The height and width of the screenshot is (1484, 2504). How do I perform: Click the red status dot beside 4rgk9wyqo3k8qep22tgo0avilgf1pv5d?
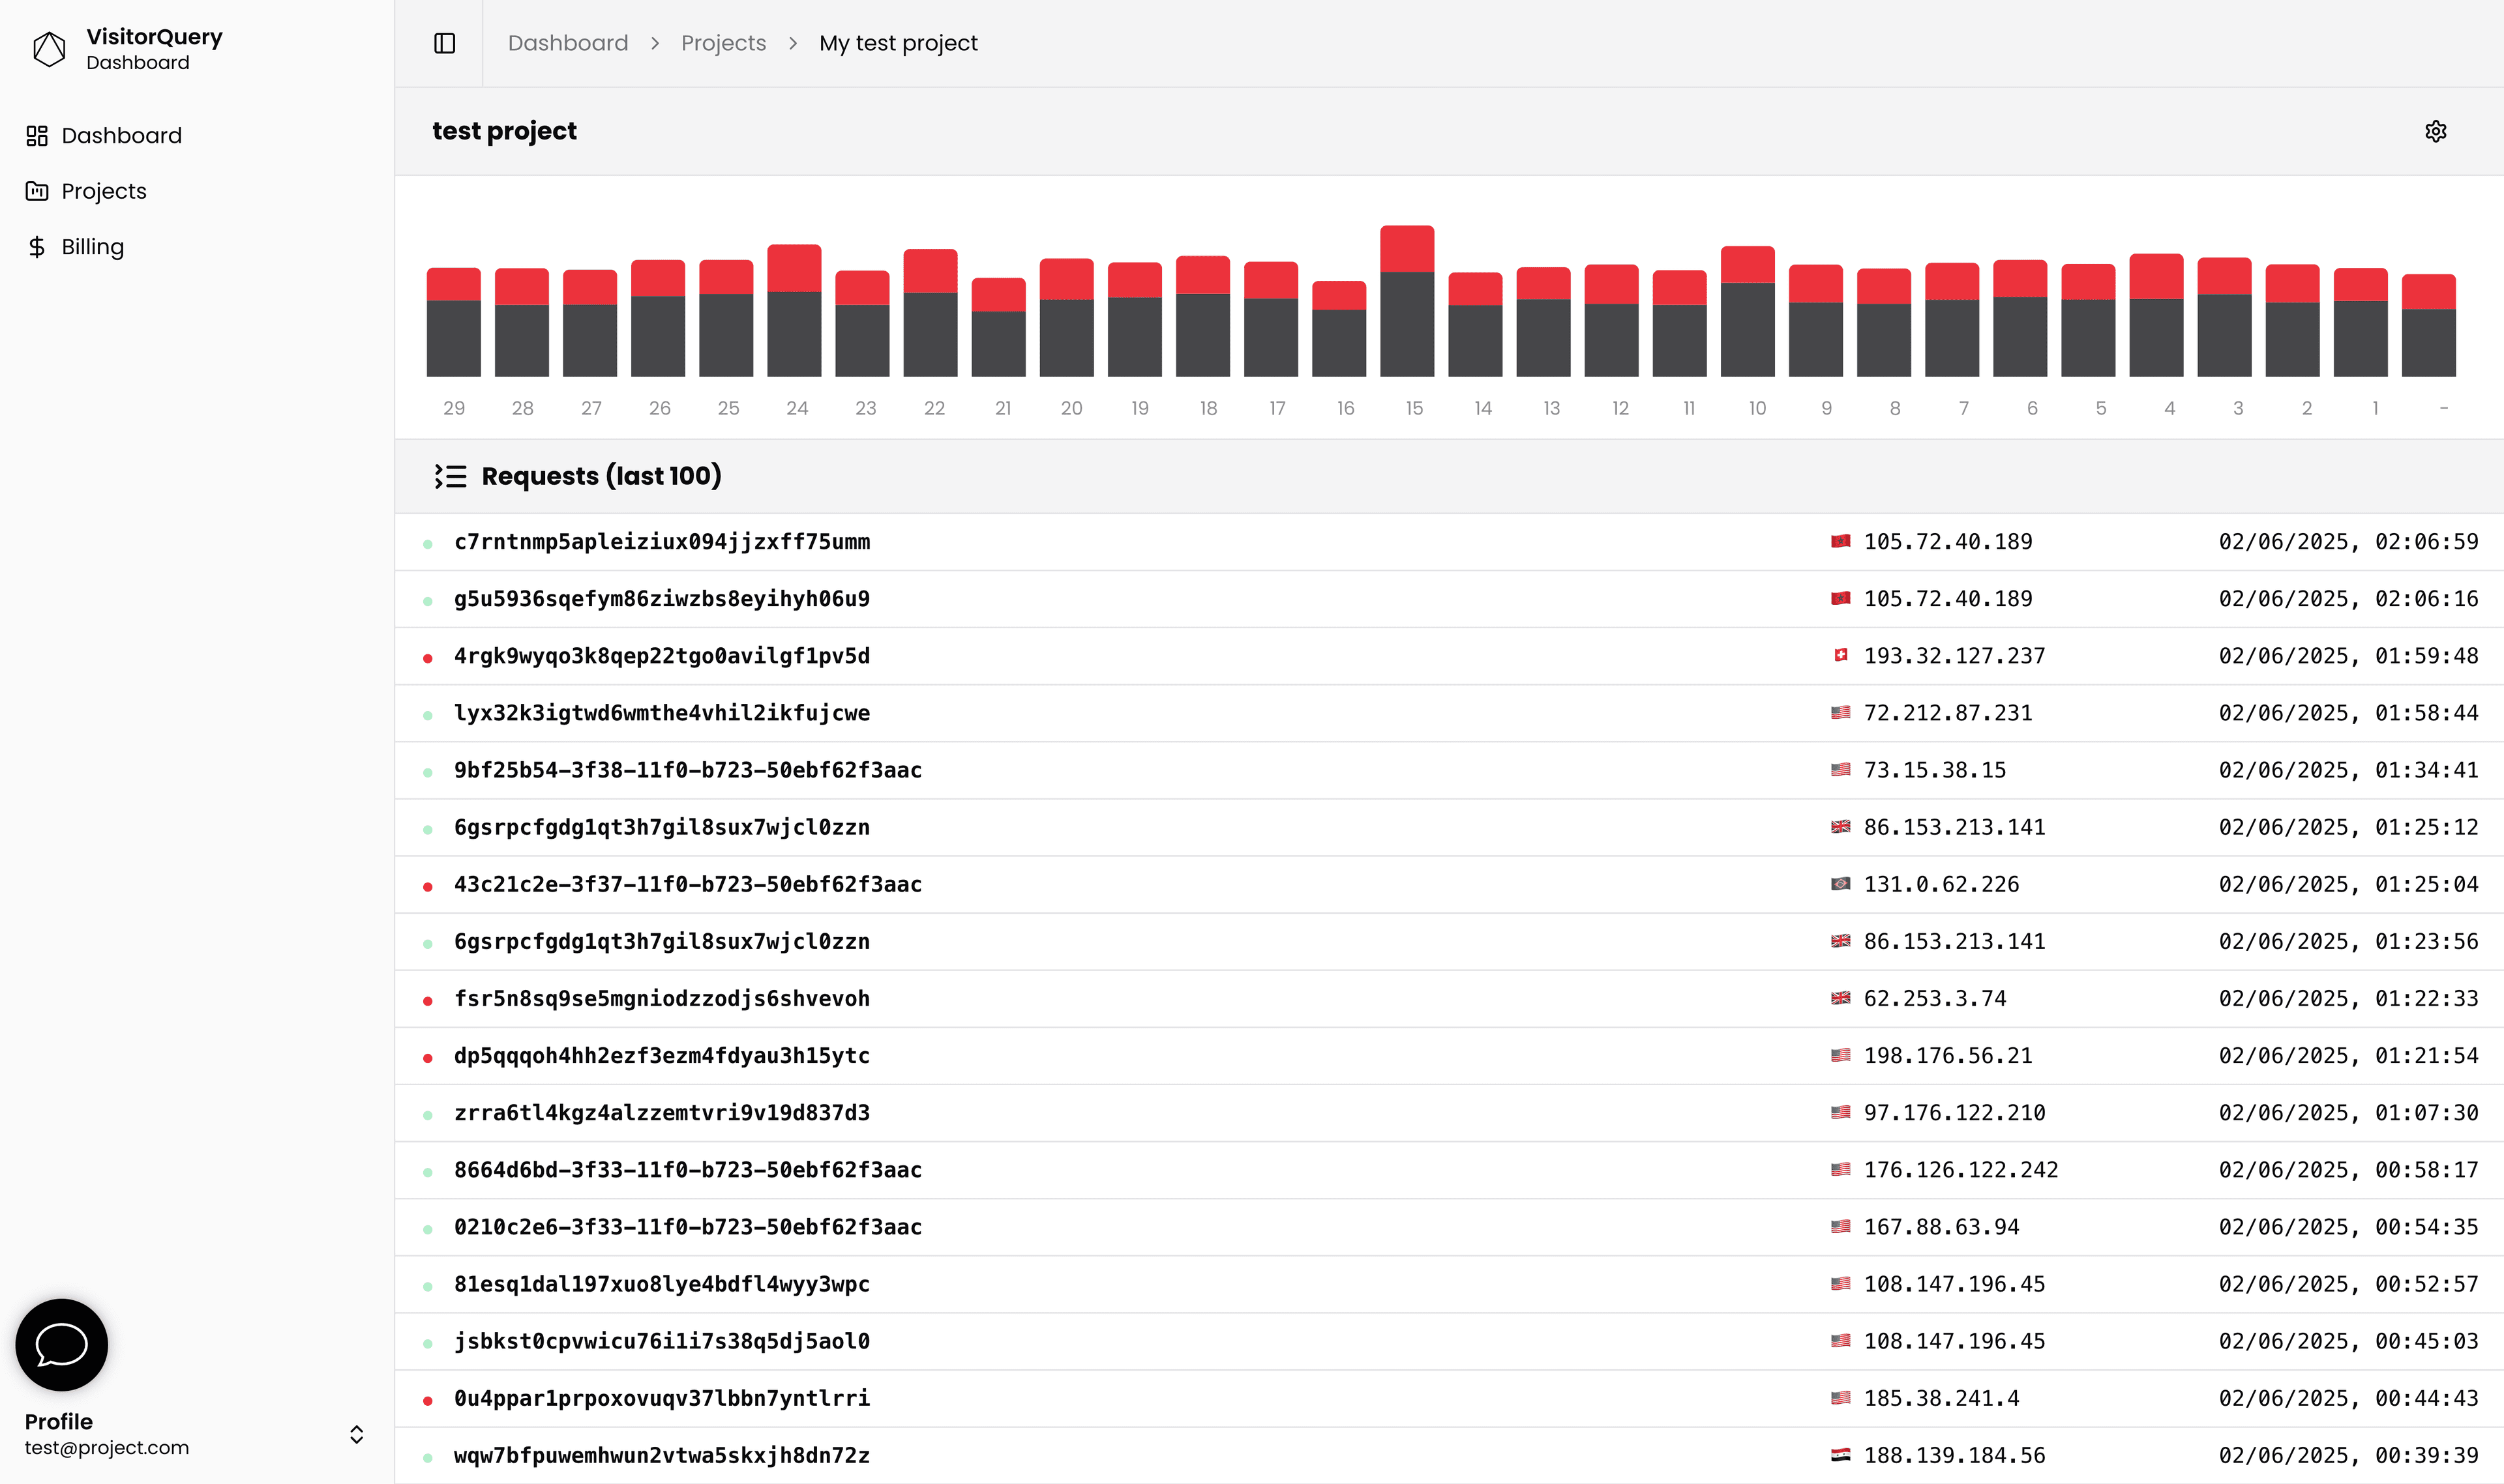point(429,657)
